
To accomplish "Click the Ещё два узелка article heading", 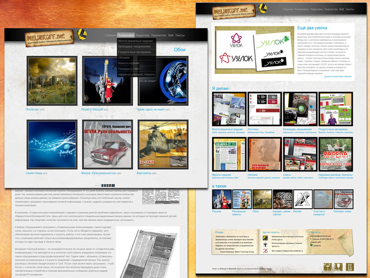I will coord(312,28).
